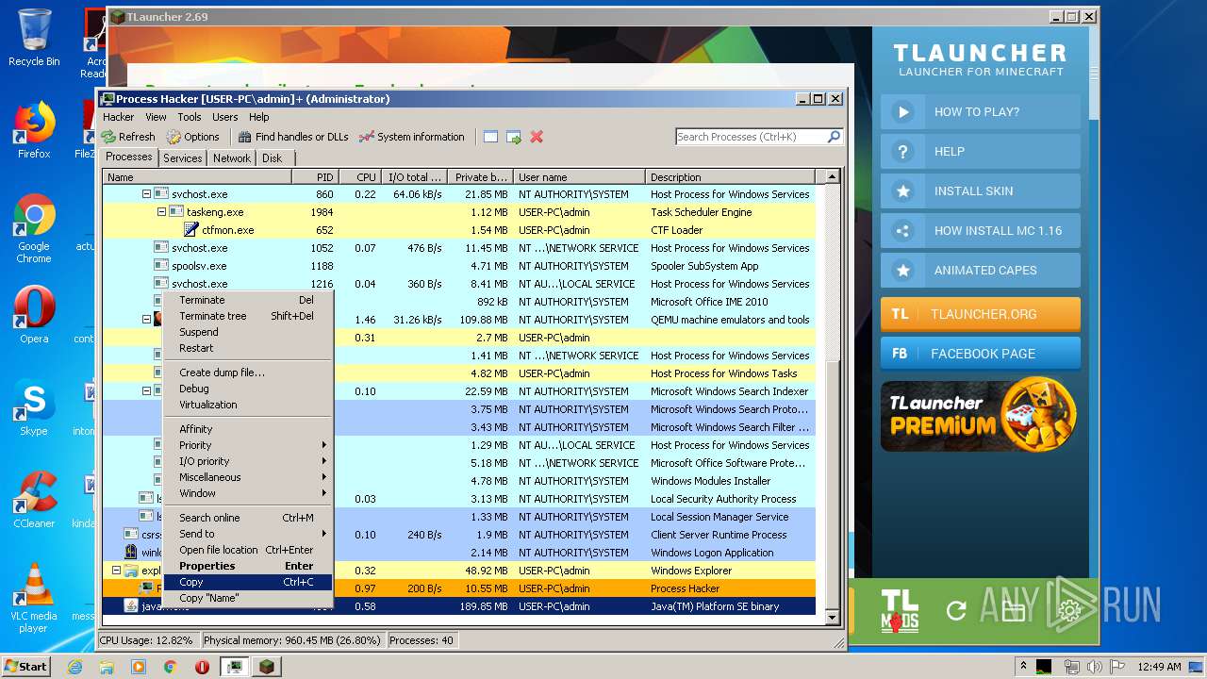Launch Google Chrome desktop shortcut
The image size is (1207, 679).
34,228
